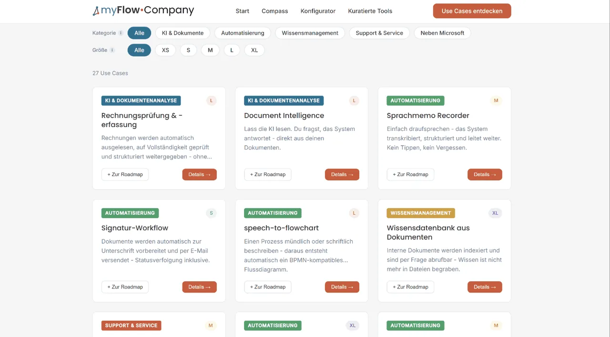Filter by Wissensmanagement category
The height and width of the screenshot is (337, 610).
point(310,33)
